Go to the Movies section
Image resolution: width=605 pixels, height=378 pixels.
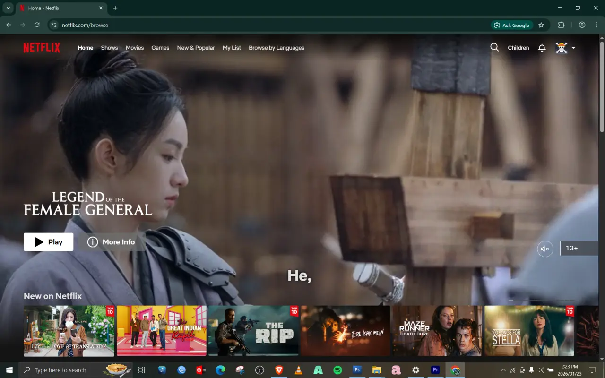tap(135, 48)
